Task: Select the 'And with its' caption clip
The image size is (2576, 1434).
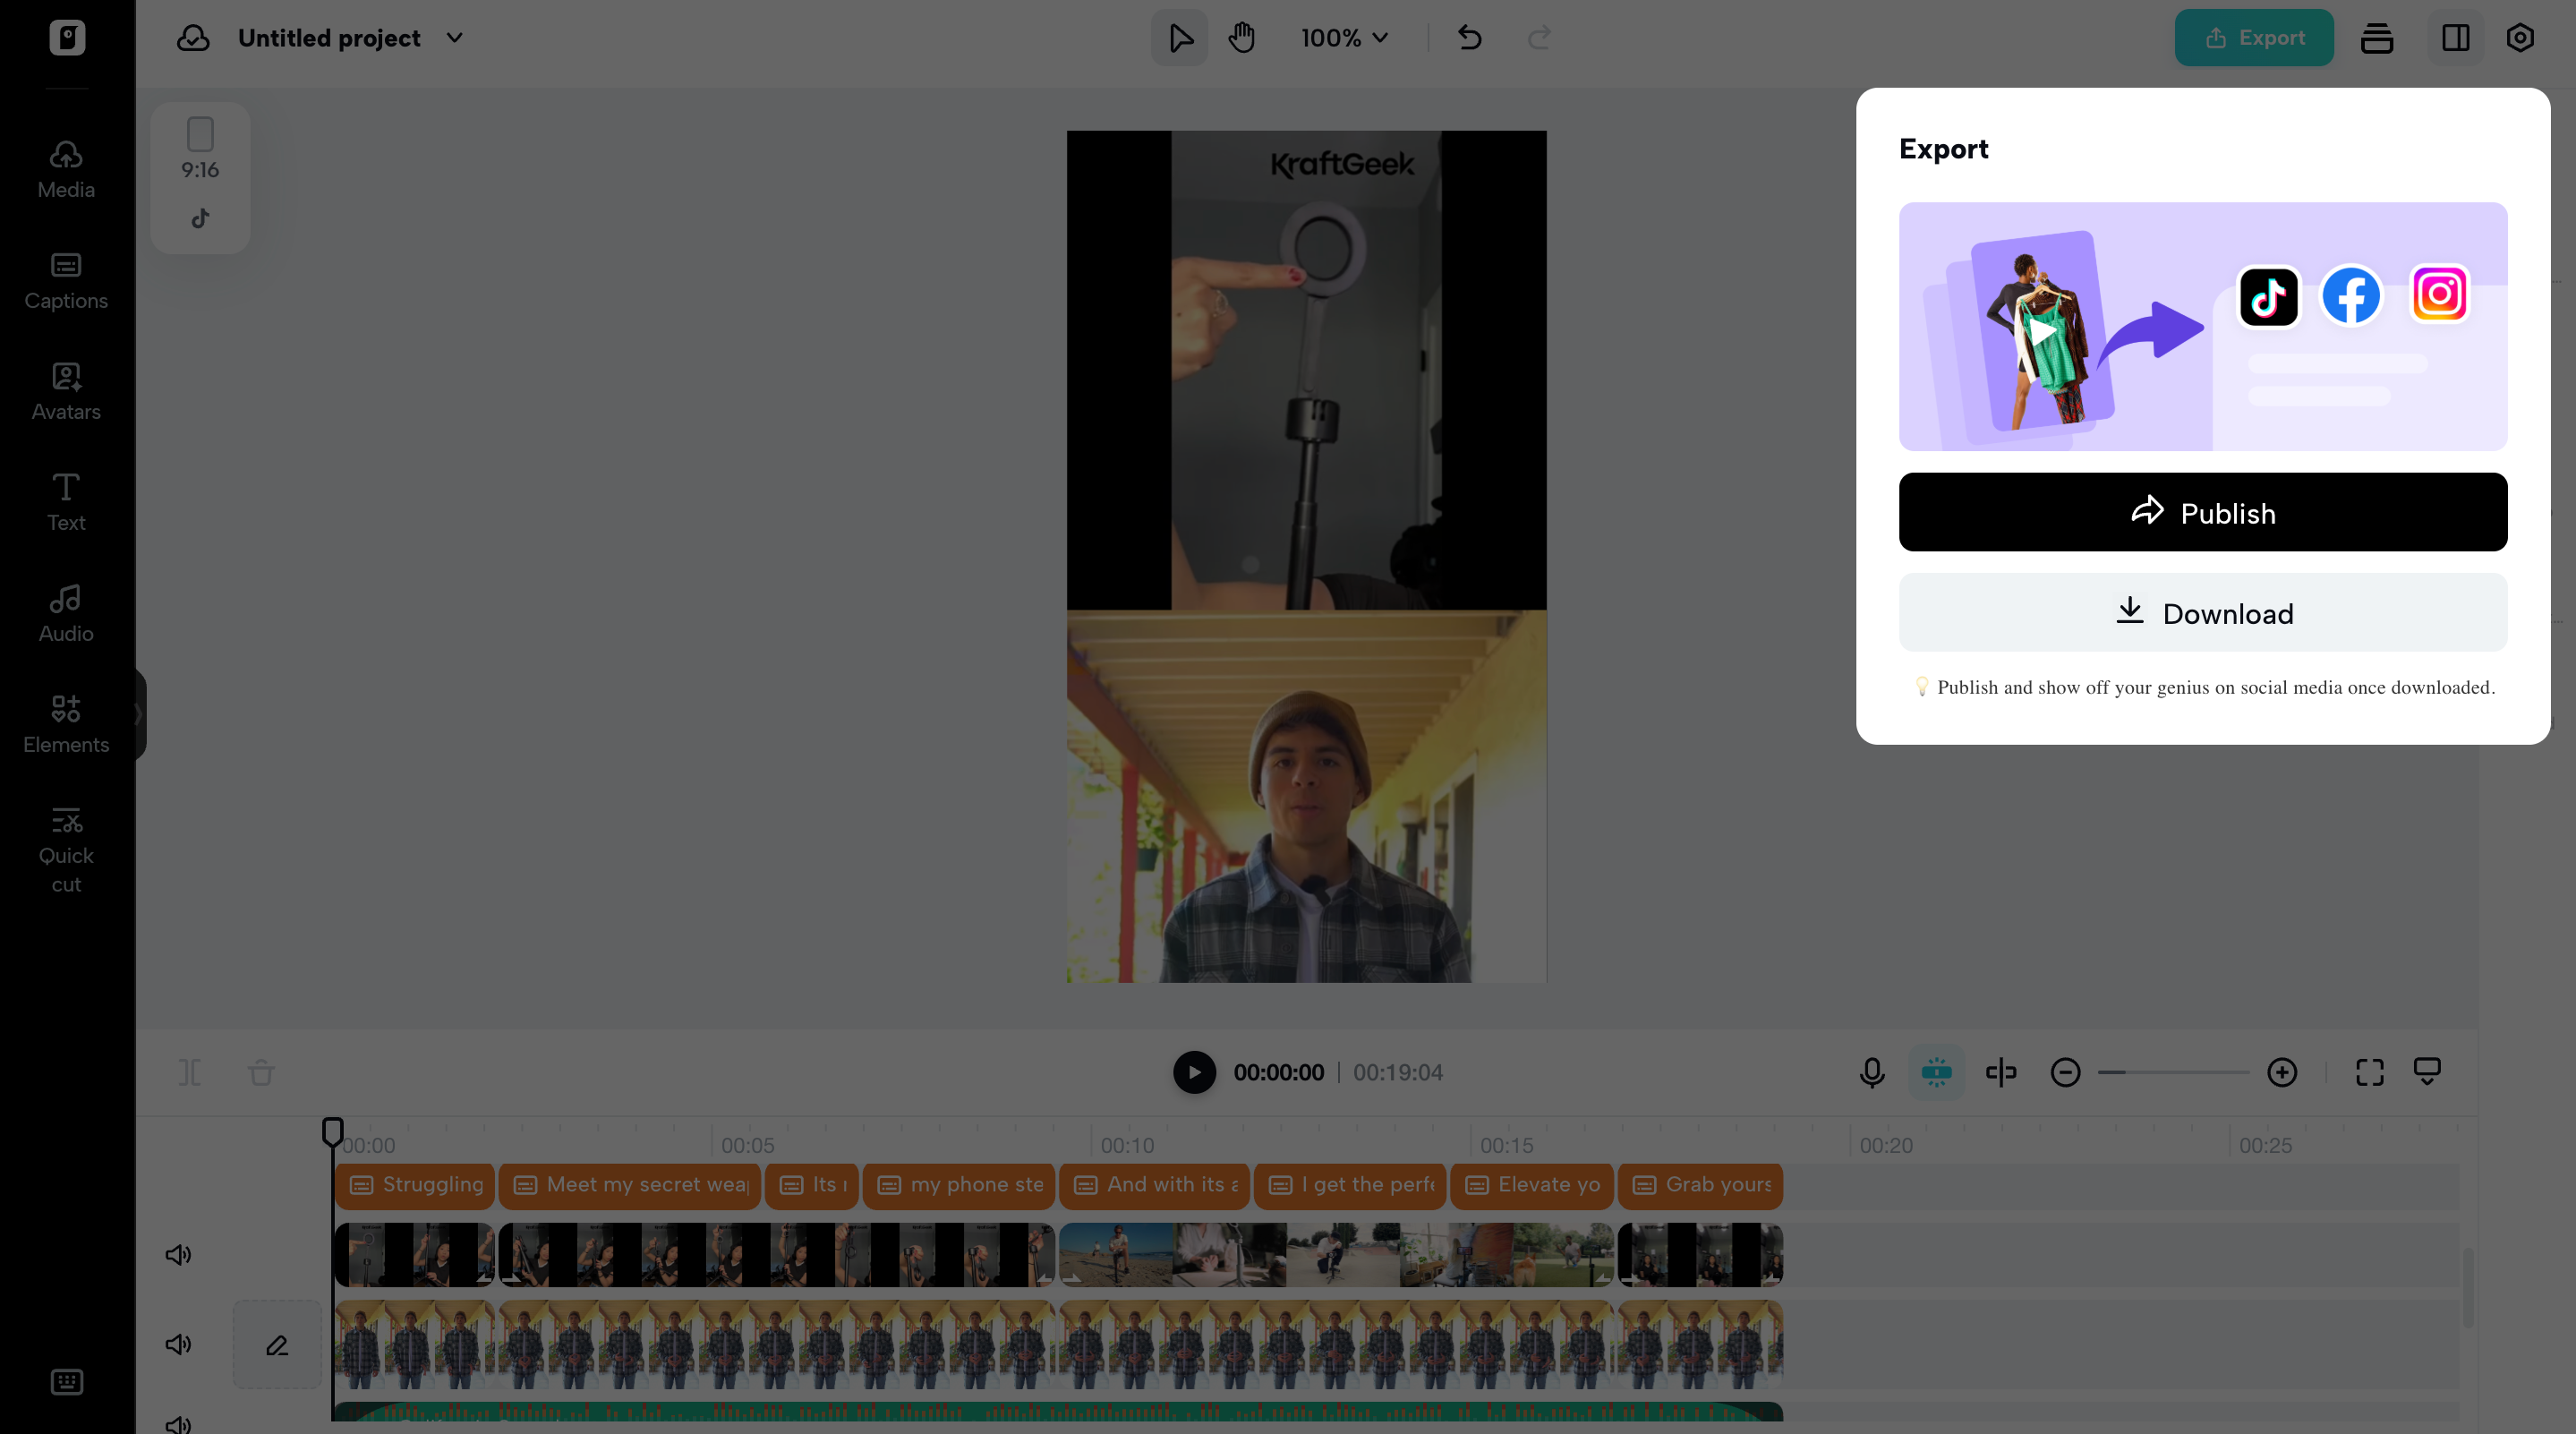Action: (x=1154, y=1185)
